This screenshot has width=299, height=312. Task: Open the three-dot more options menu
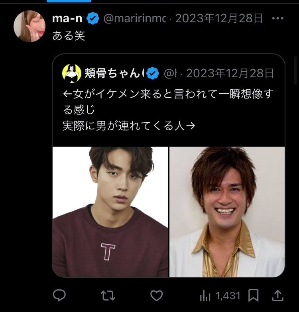click(x=277, y=18)
